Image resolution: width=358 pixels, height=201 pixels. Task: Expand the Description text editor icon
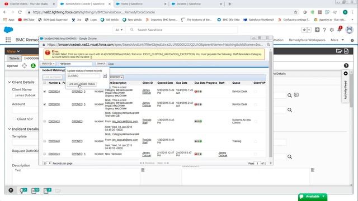pos(143,170)
